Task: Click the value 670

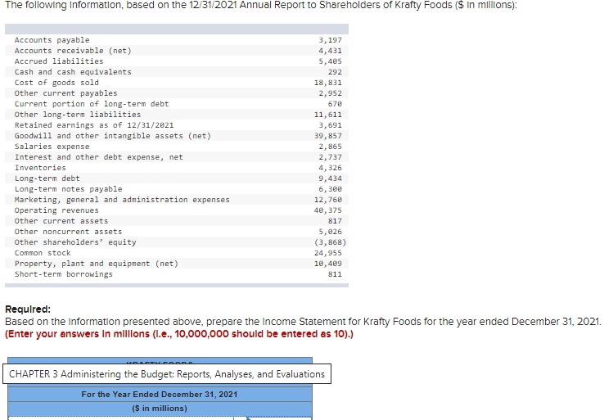Action: (335, 104)
